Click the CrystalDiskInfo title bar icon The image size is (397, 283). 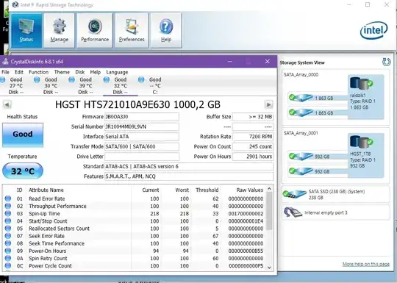5,62
